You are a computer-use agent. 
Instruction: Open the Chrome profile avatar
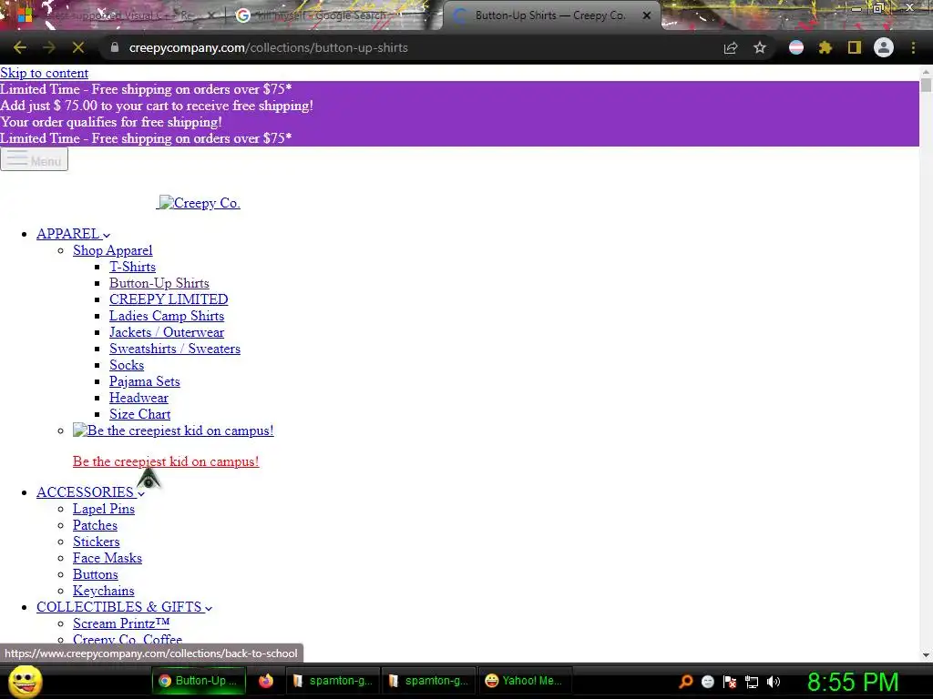click(x=884, y=47)
